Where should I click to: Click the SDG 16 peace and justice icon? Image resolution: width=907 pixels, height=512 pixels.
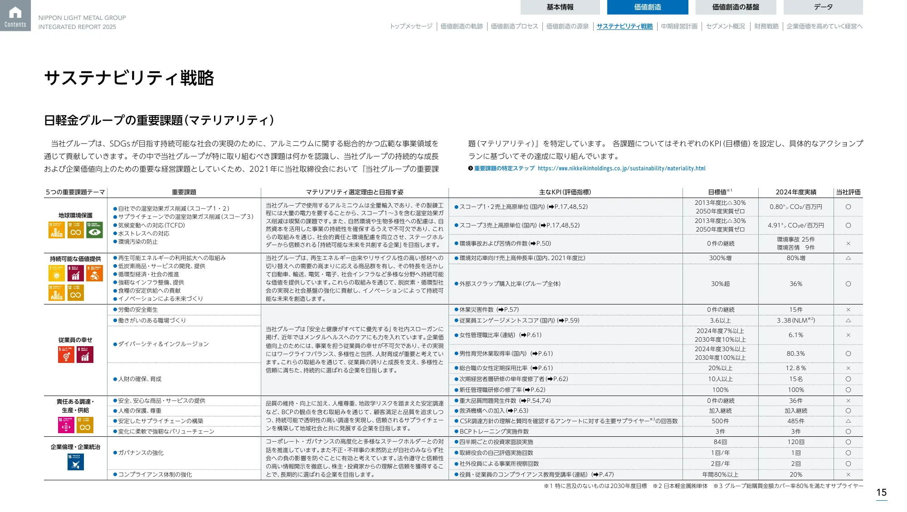click(75, 462)
